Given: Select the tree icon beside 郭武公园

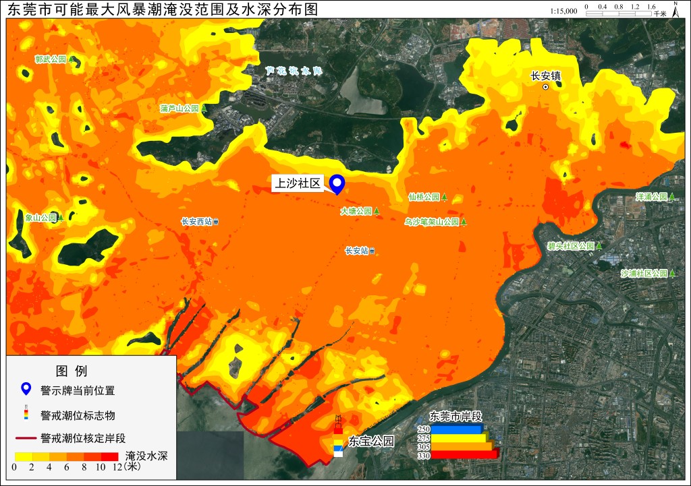Looking at the screenshot, I should click(71, 59).
